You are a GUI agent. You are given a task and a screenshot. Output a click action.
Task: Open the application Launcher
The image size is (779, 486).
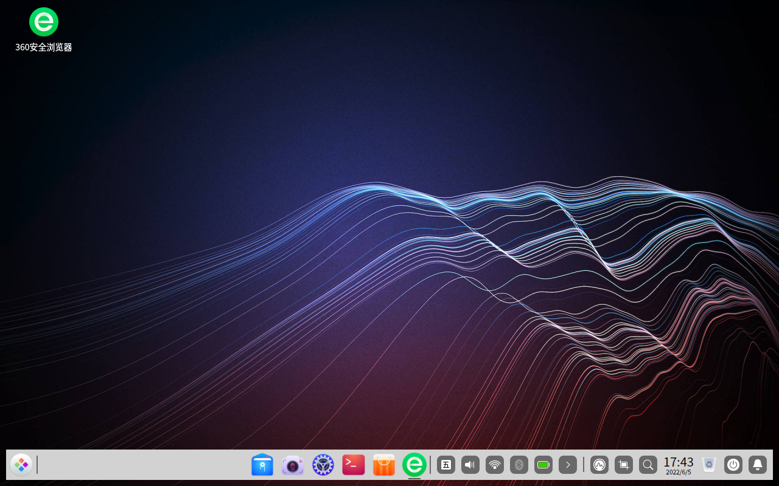tap(21, 465)
